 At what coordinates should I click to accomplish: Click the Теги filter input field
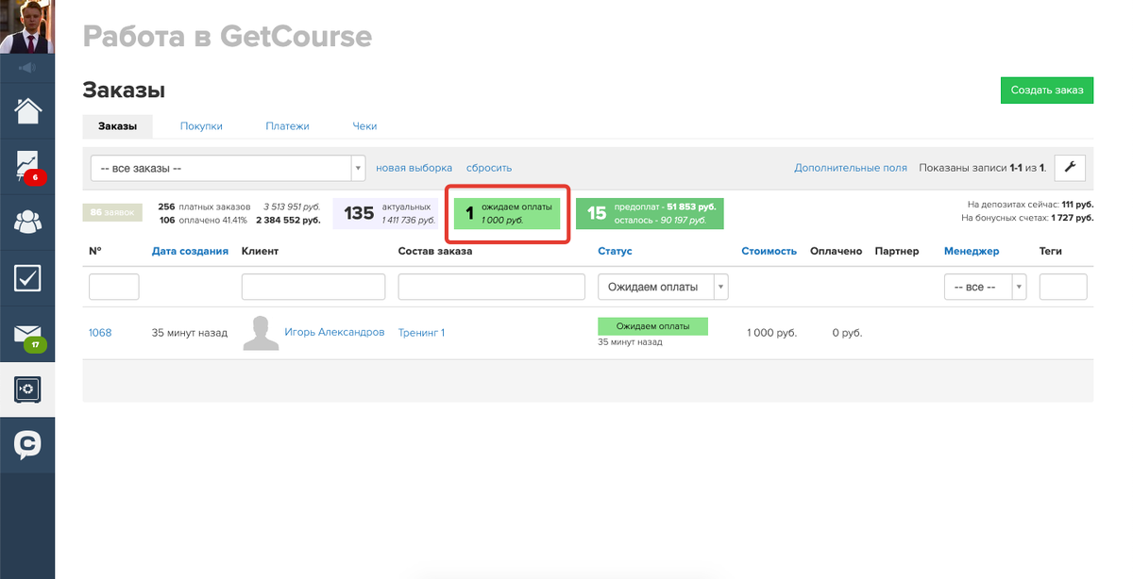click(1063, 287)
